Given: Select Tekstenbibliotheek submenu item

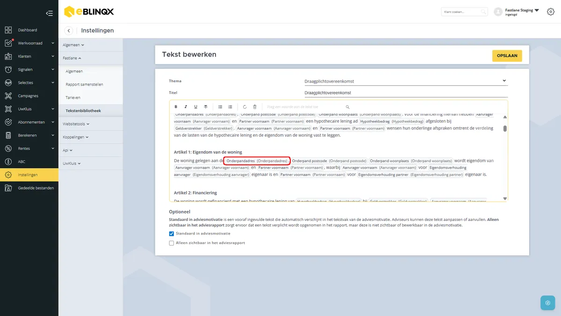Looking at the screenshot, I should coord(83,111).
